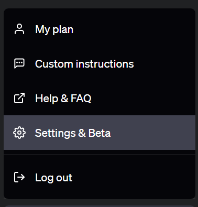The image size is (198, 207).
Task: Click the gear icon for Settings & Beta
Action: click(19, 133)
